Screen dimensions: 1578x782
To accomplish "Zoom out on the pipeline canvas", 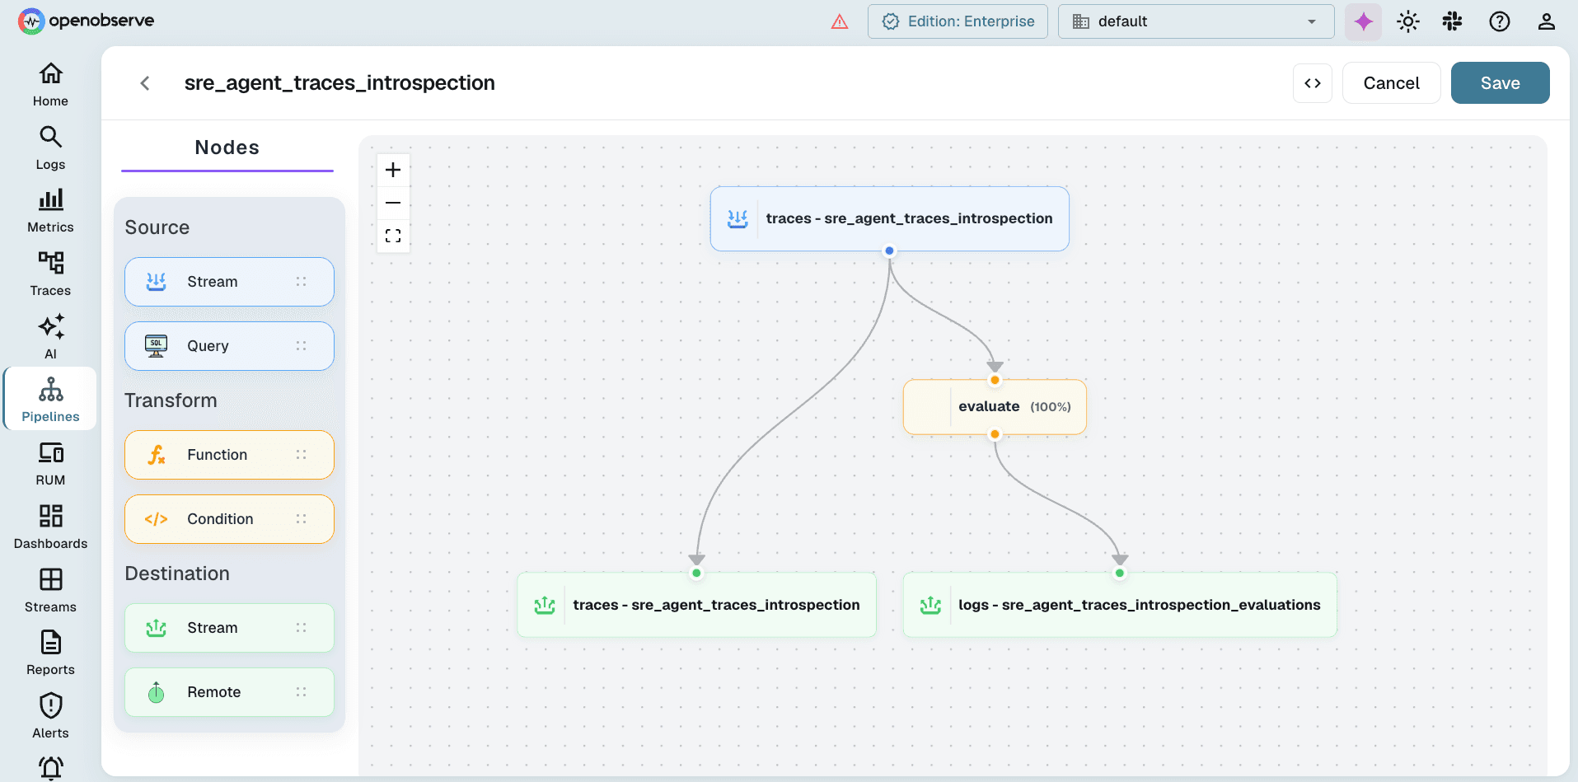I will [393, 203].
